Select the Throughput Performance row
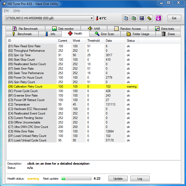This screenshot has height=186, width=186. click(73, 51)
